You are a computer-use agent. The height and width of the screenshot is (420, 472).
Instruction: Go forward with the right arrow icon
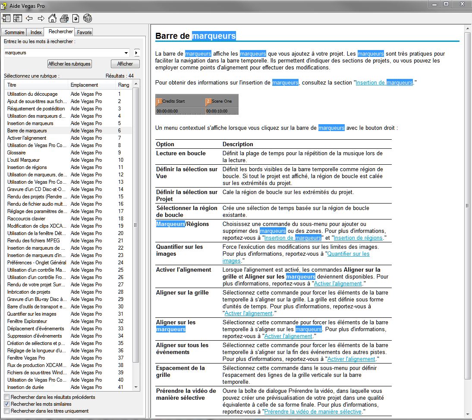coord(41,18)
